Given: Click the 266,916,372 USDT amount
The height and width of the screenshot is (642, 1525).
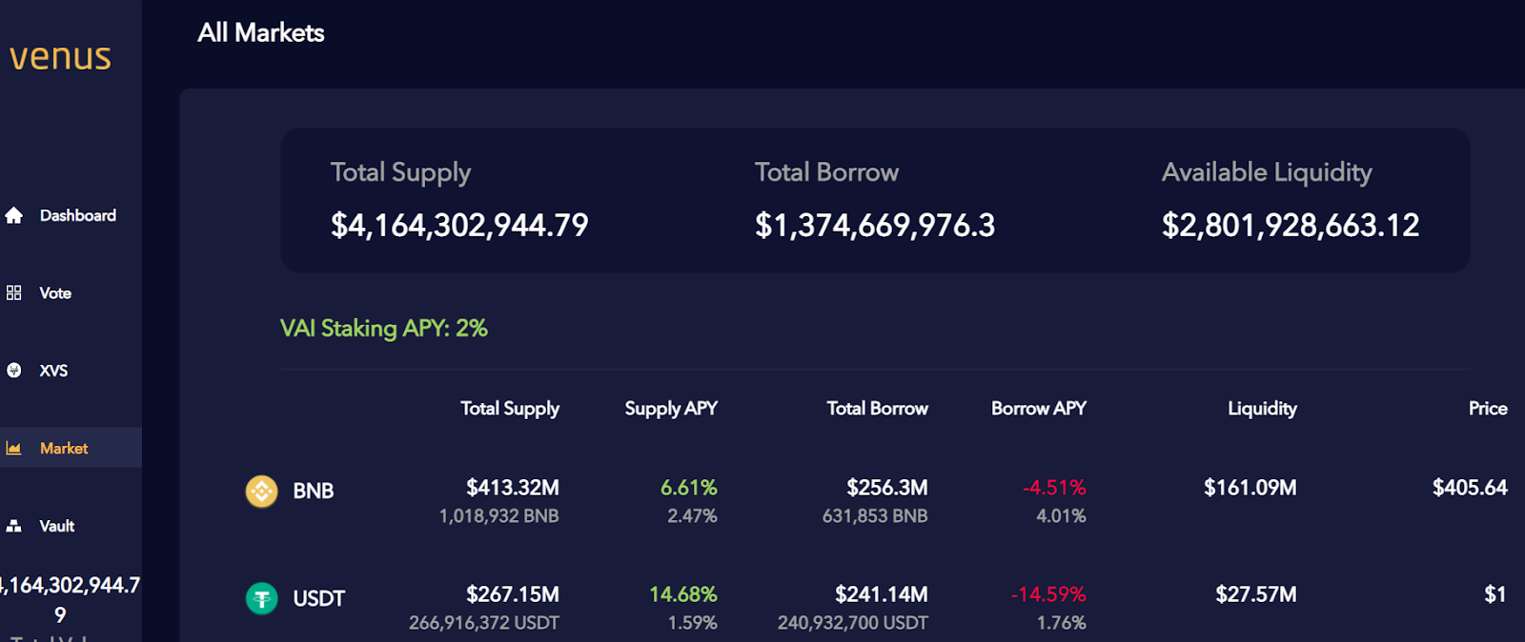Looking at the screenshot, I should 484,623.
